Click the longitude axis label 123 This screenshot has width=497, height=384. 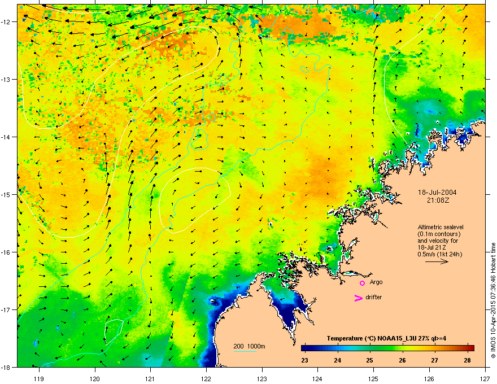[262, 378]
